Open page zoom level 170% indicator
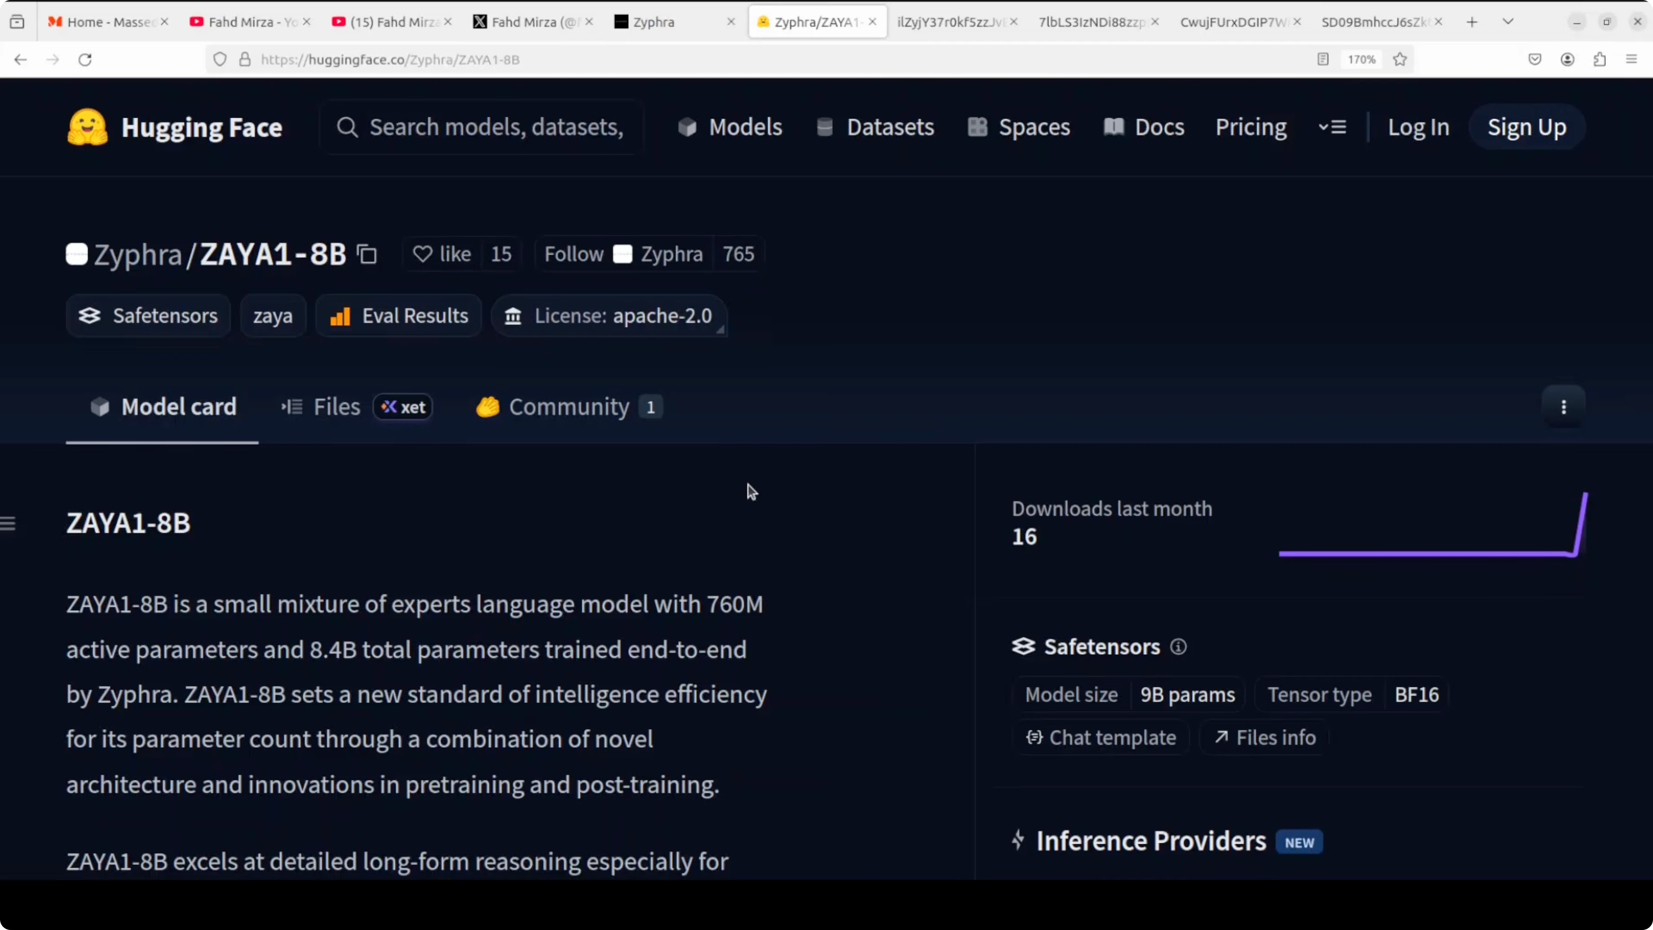 1361,60
